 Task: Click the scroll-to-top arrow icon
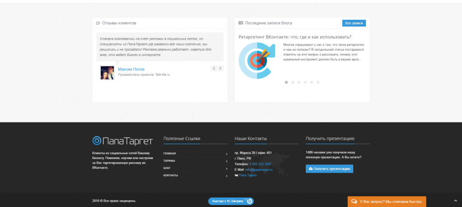point(455,201)
